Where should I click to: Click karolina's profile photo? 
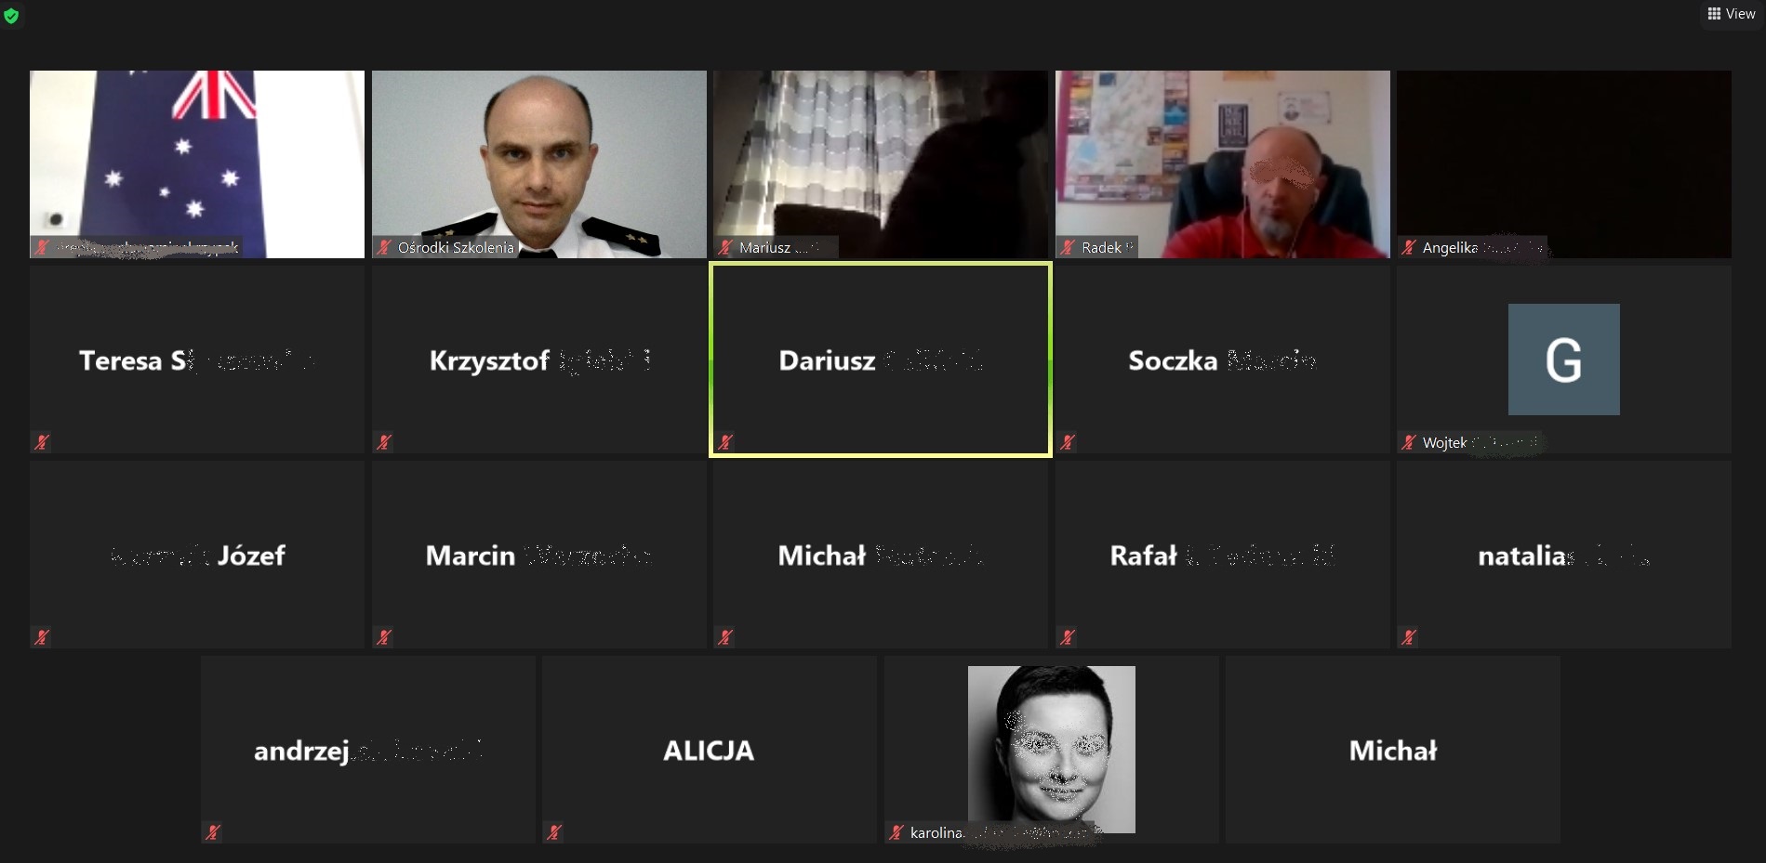pos(1051,748)
